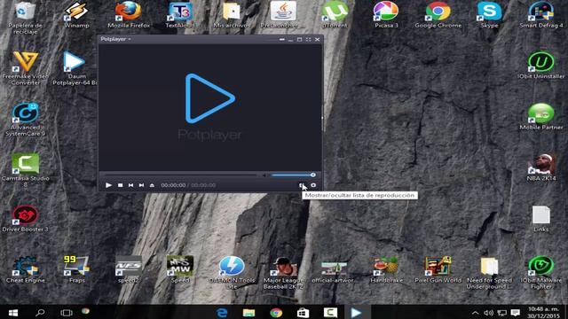Open the speed2 game shortcut
This screenshot has height=319, width=568.
[128, 269]
